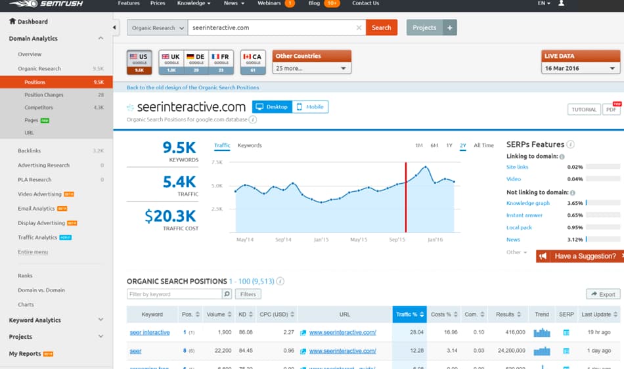Click trend chart for the seer keyword
The image size is (624, 369).
(542, 351)
